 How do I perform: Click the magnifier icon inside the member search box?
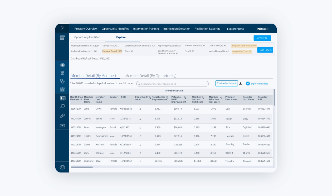click(x=139, y=84)
